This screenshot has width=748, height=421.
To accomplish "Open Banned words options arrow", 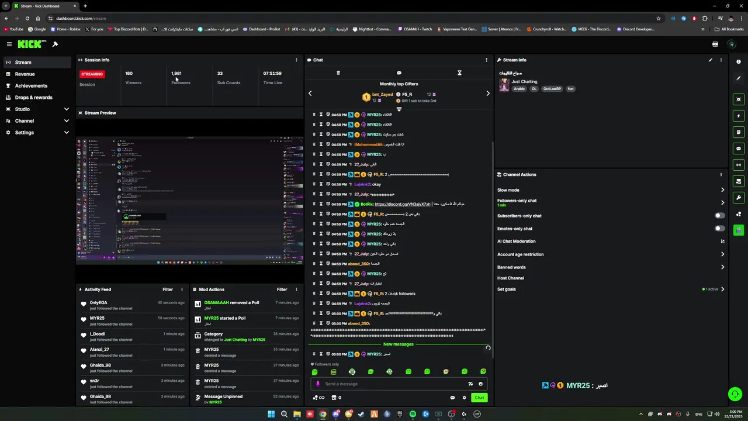I will tap(722, 267).
